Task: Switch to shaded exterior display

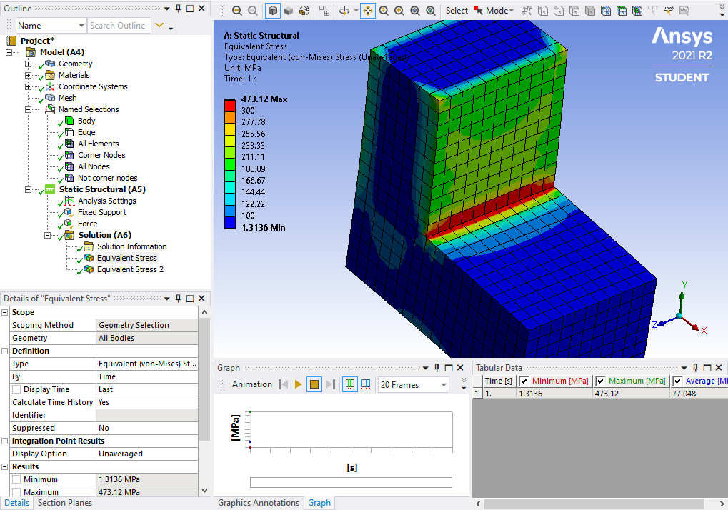Action: pyautogui.click(x=289, y=11)
